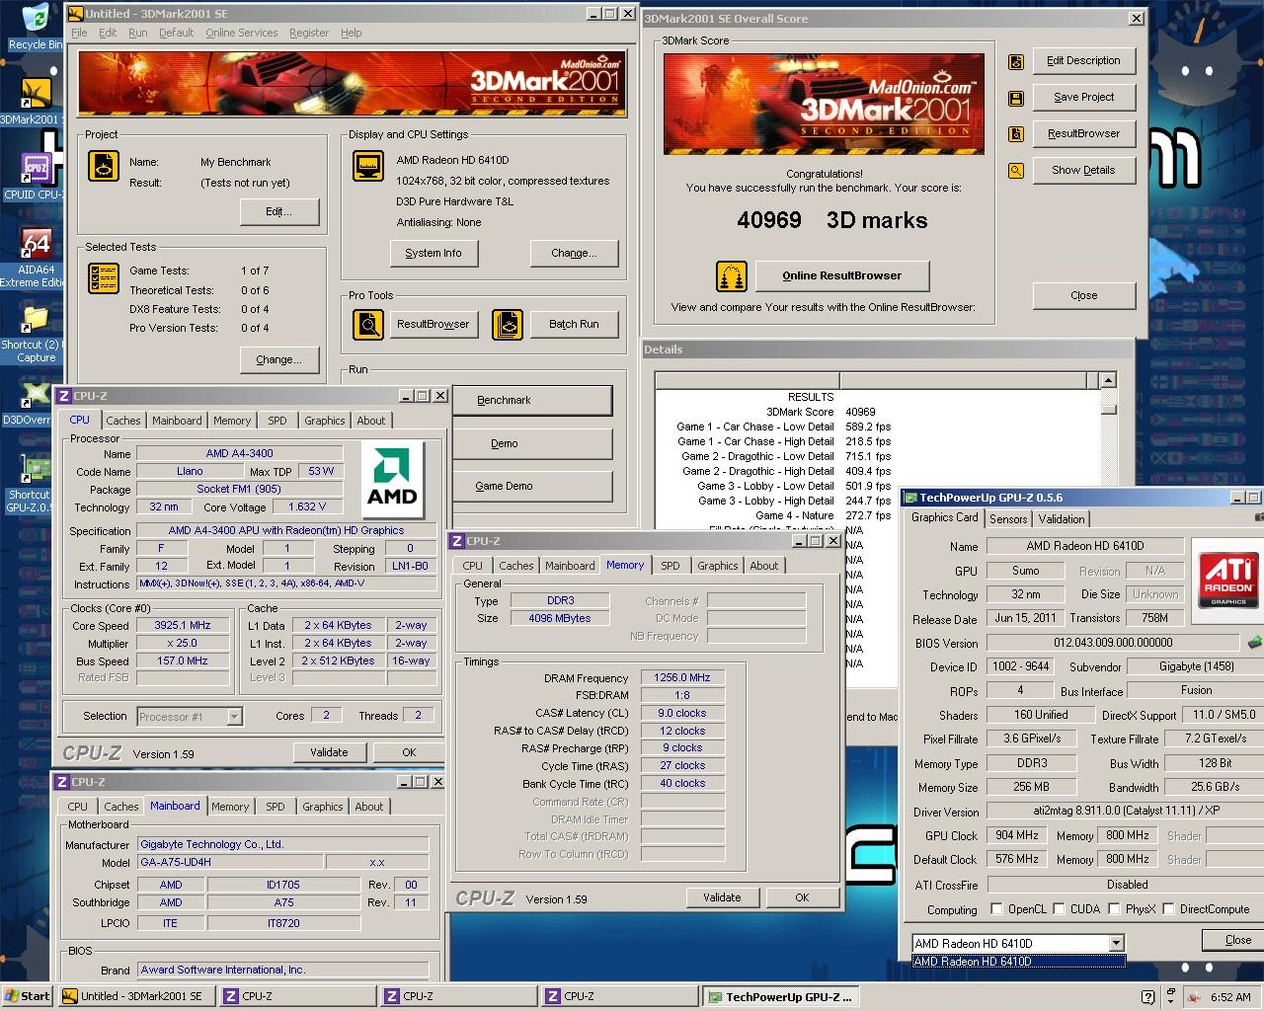The height and width of the screenshot is (1011, 1264).
Task: Click Edit... in the Project section
Action: (279, 211)
